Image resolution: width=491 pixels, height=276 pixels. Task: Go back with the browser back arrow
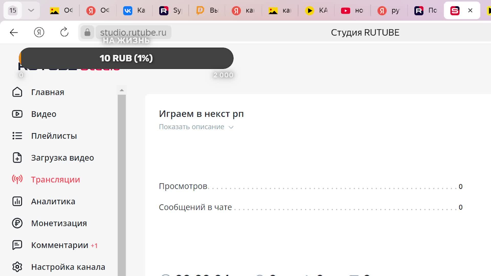tap(14, 32)
